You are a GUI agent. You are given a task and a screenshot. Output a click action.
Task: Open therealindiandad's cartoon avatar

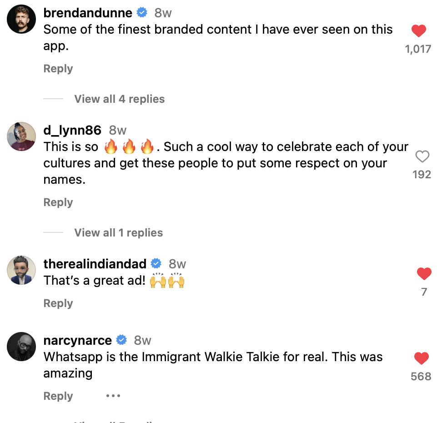pyautogui.click(x=21, y=270)
